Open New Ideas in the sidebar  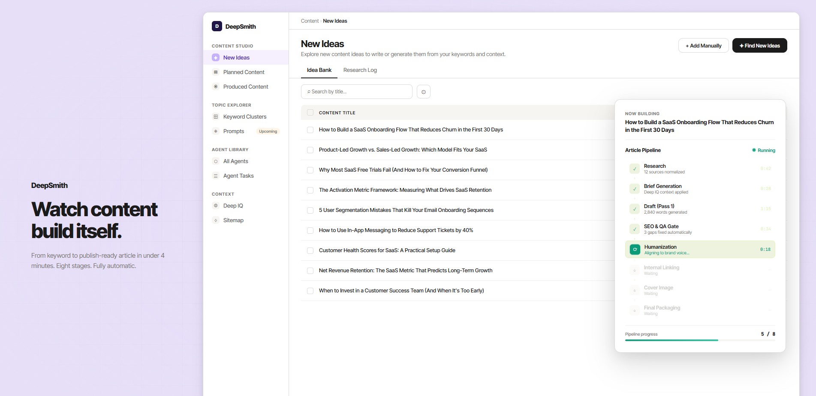(x=246, y=57)
